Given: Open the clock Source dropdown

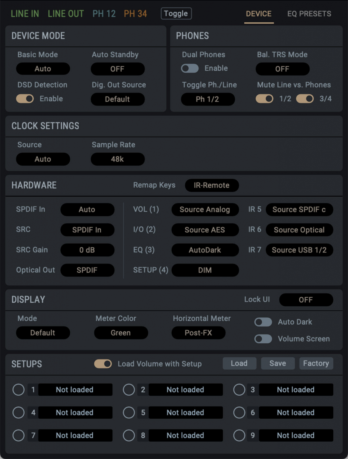Looking at the screenshot, I should [43, 159].
